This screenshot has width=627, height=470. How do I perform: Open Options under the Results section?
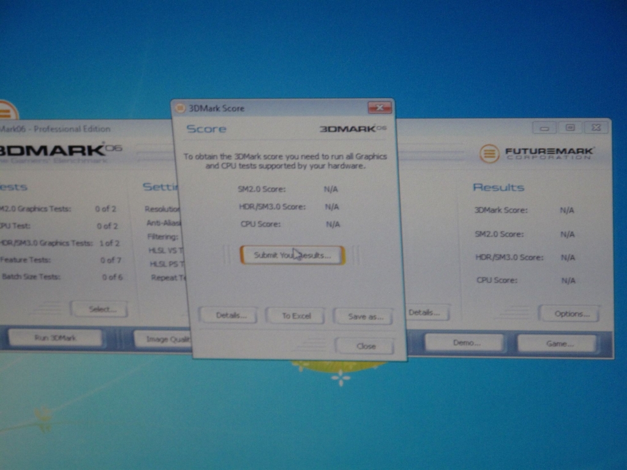(x=571, y=314)
